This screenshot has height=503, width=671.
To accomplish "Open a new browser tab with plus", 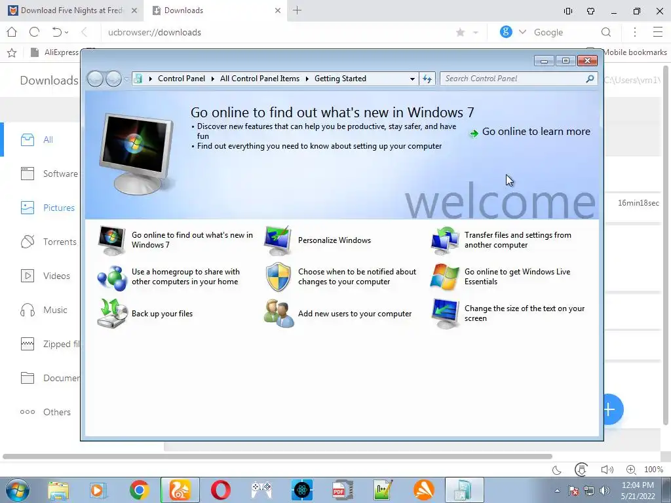I will 297,10.
